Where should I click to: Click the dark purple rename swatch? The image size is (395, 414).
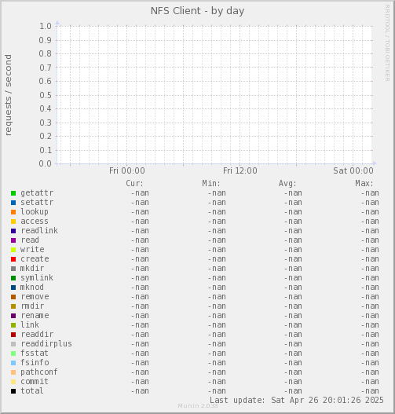pos(13,316)
